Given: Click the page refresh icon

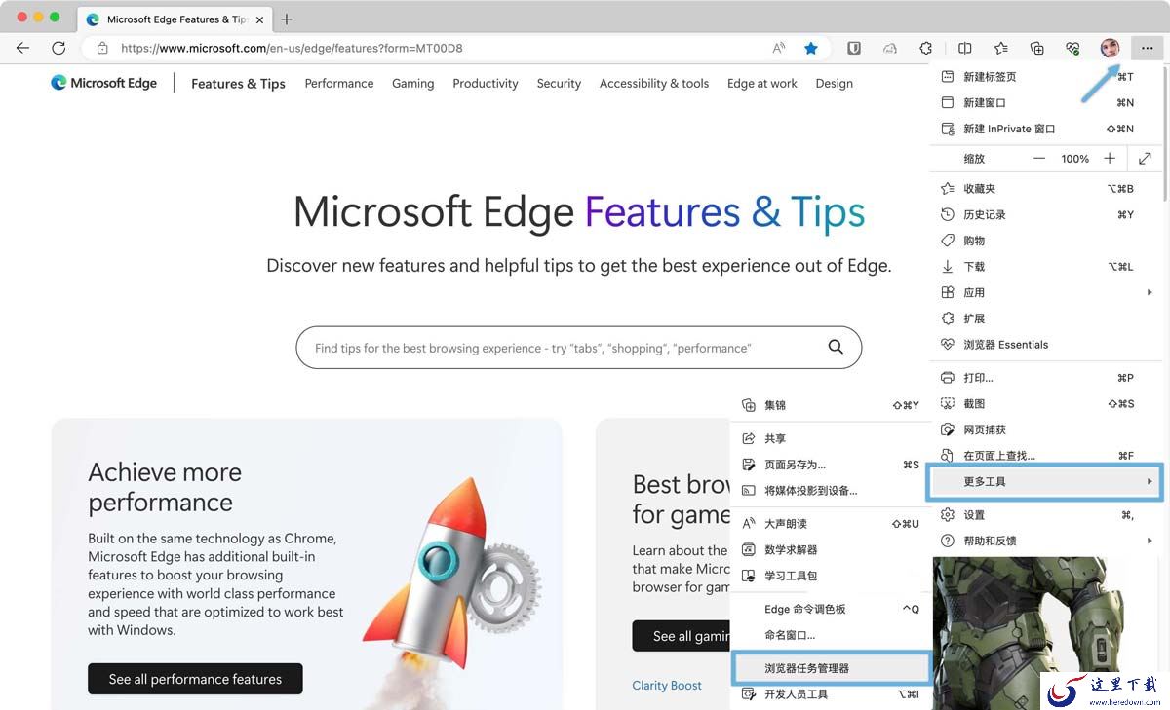Looking at the screenshot, I should tap(58, 48).
